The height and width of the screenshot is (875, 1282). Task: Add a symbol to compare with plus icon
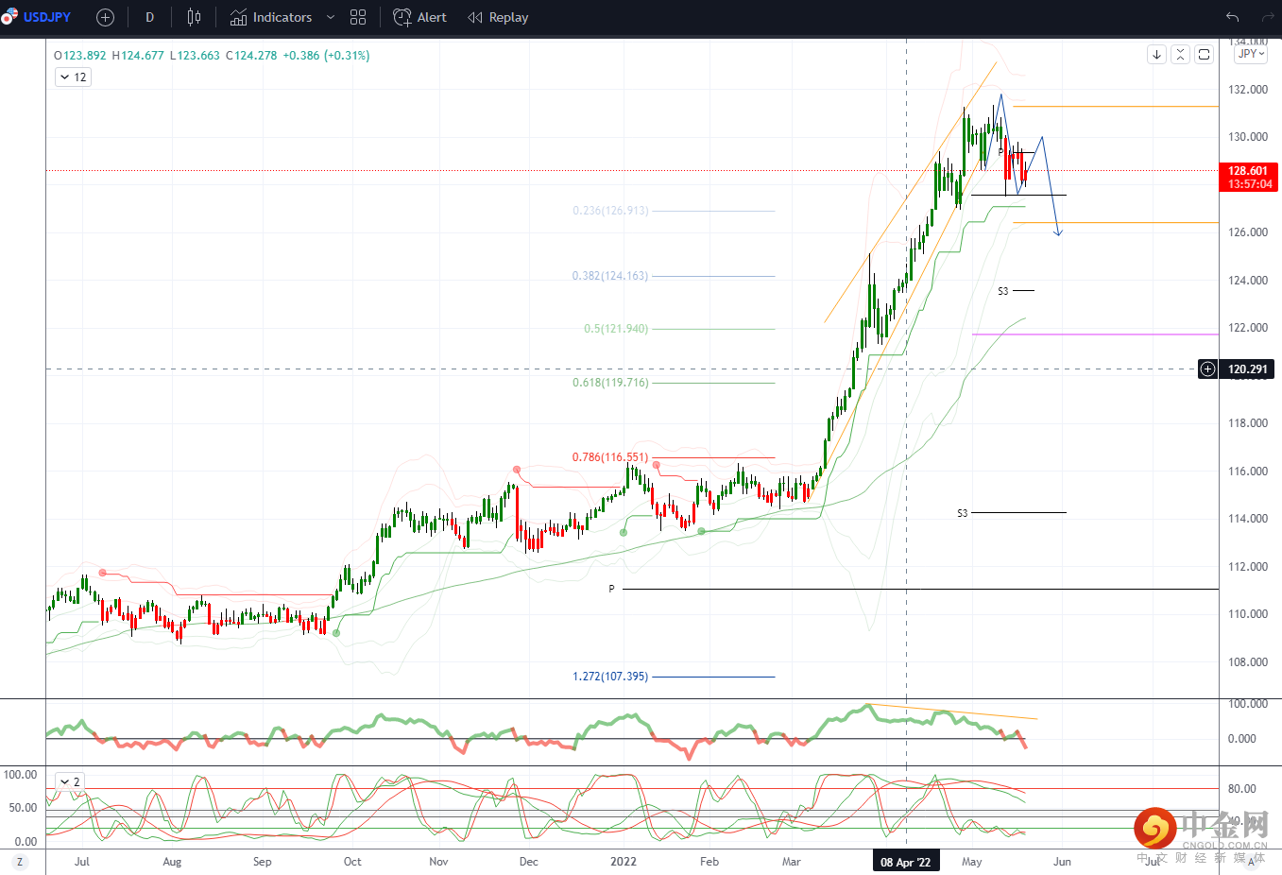pyautogui.click(x=105, y=17)
